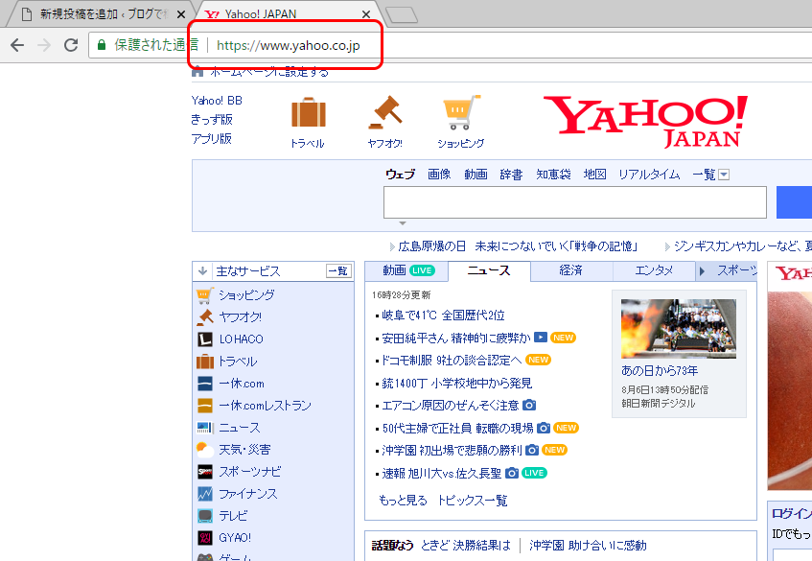This screenshot has width=812, height=561.
Task: Choose 画像 search category
Action: pyautogui.click(x=439, y=175)
